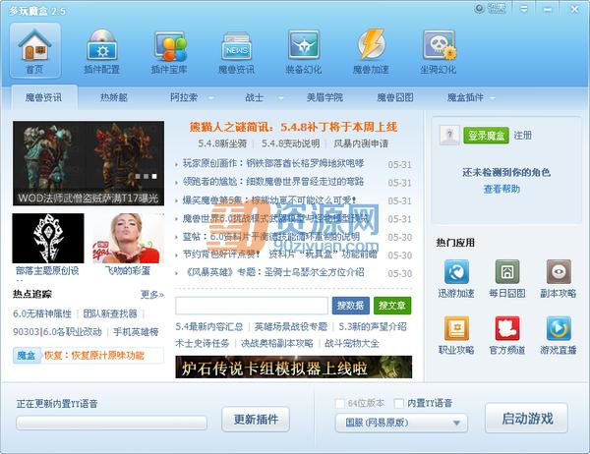Expand the 战士 tab dropdown arrow

point(280,98)
